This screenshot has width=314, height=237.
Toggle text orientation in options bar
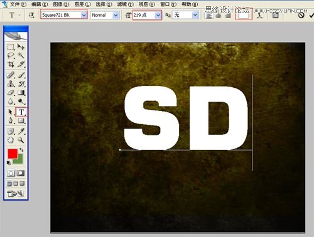(x=31, y=15)
